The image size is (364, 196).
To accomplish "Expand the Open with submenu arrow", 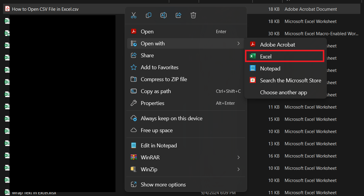I will point(238,44).
